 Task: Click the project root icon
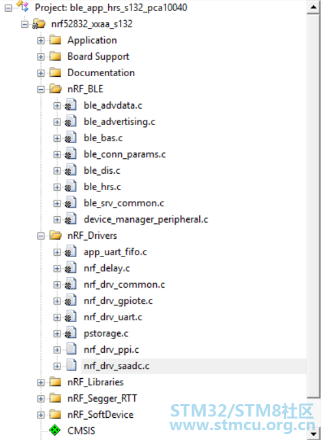tap(23, 6)
